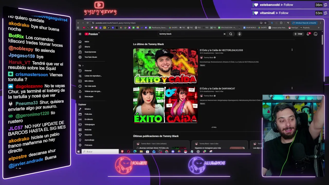This screenshot has width=329, height=185.
Task: Open Windows Start button
Action: point(78,152)
